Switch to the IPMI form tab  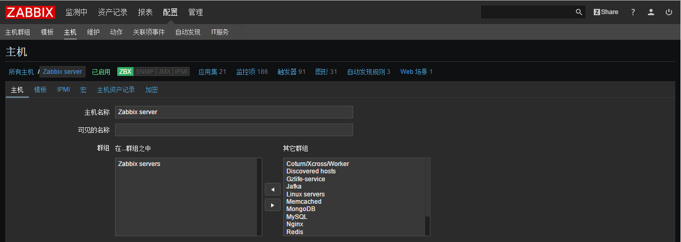(x=64, y=90)
